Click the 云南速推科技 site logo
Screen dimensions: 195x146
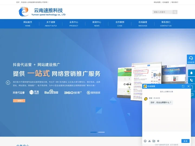pyautogui.click(x=42, y=12)
